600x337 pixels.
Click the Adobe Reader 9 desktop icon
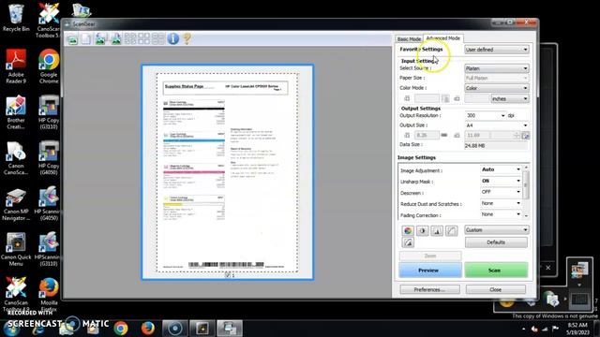pyautogui.click(x=16, y=66)
